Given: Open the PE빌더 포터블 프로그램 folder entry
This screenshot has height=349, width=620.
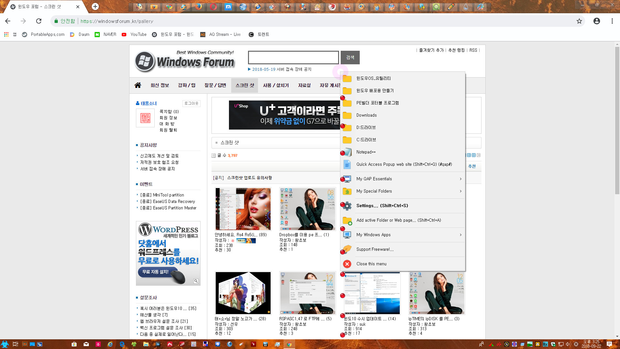Looking at the screenshot, I should pyautogui.click(x=403, y=103).
